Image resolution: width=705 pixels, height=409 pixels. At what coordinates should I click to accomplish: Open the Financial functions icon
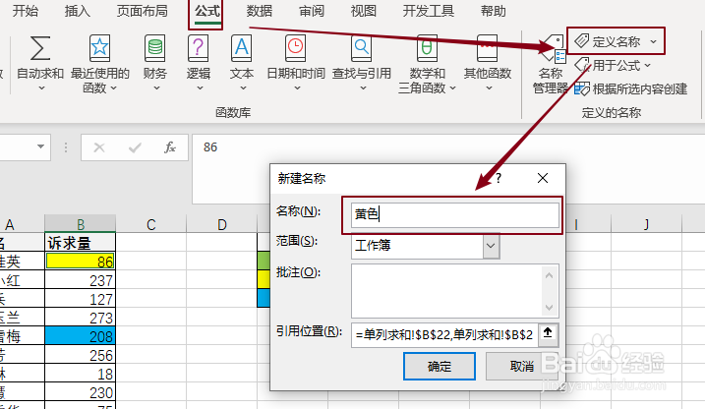[x=155, y=48]
